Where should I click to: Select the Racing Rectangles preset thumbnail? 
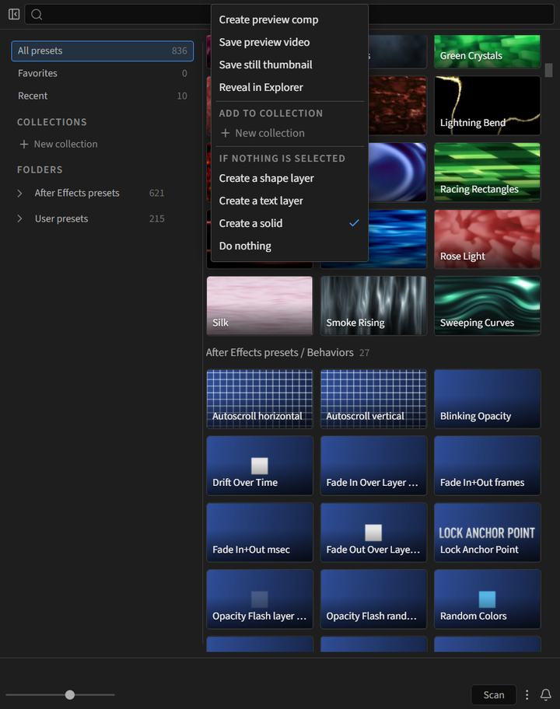487,173
